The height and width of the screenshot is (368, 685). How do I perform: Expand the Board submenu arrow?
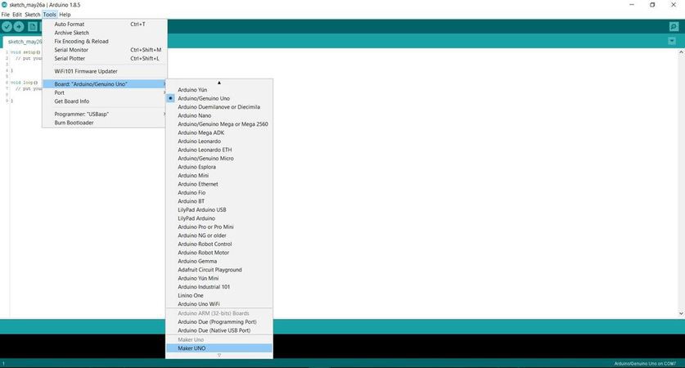coord(164,83)
